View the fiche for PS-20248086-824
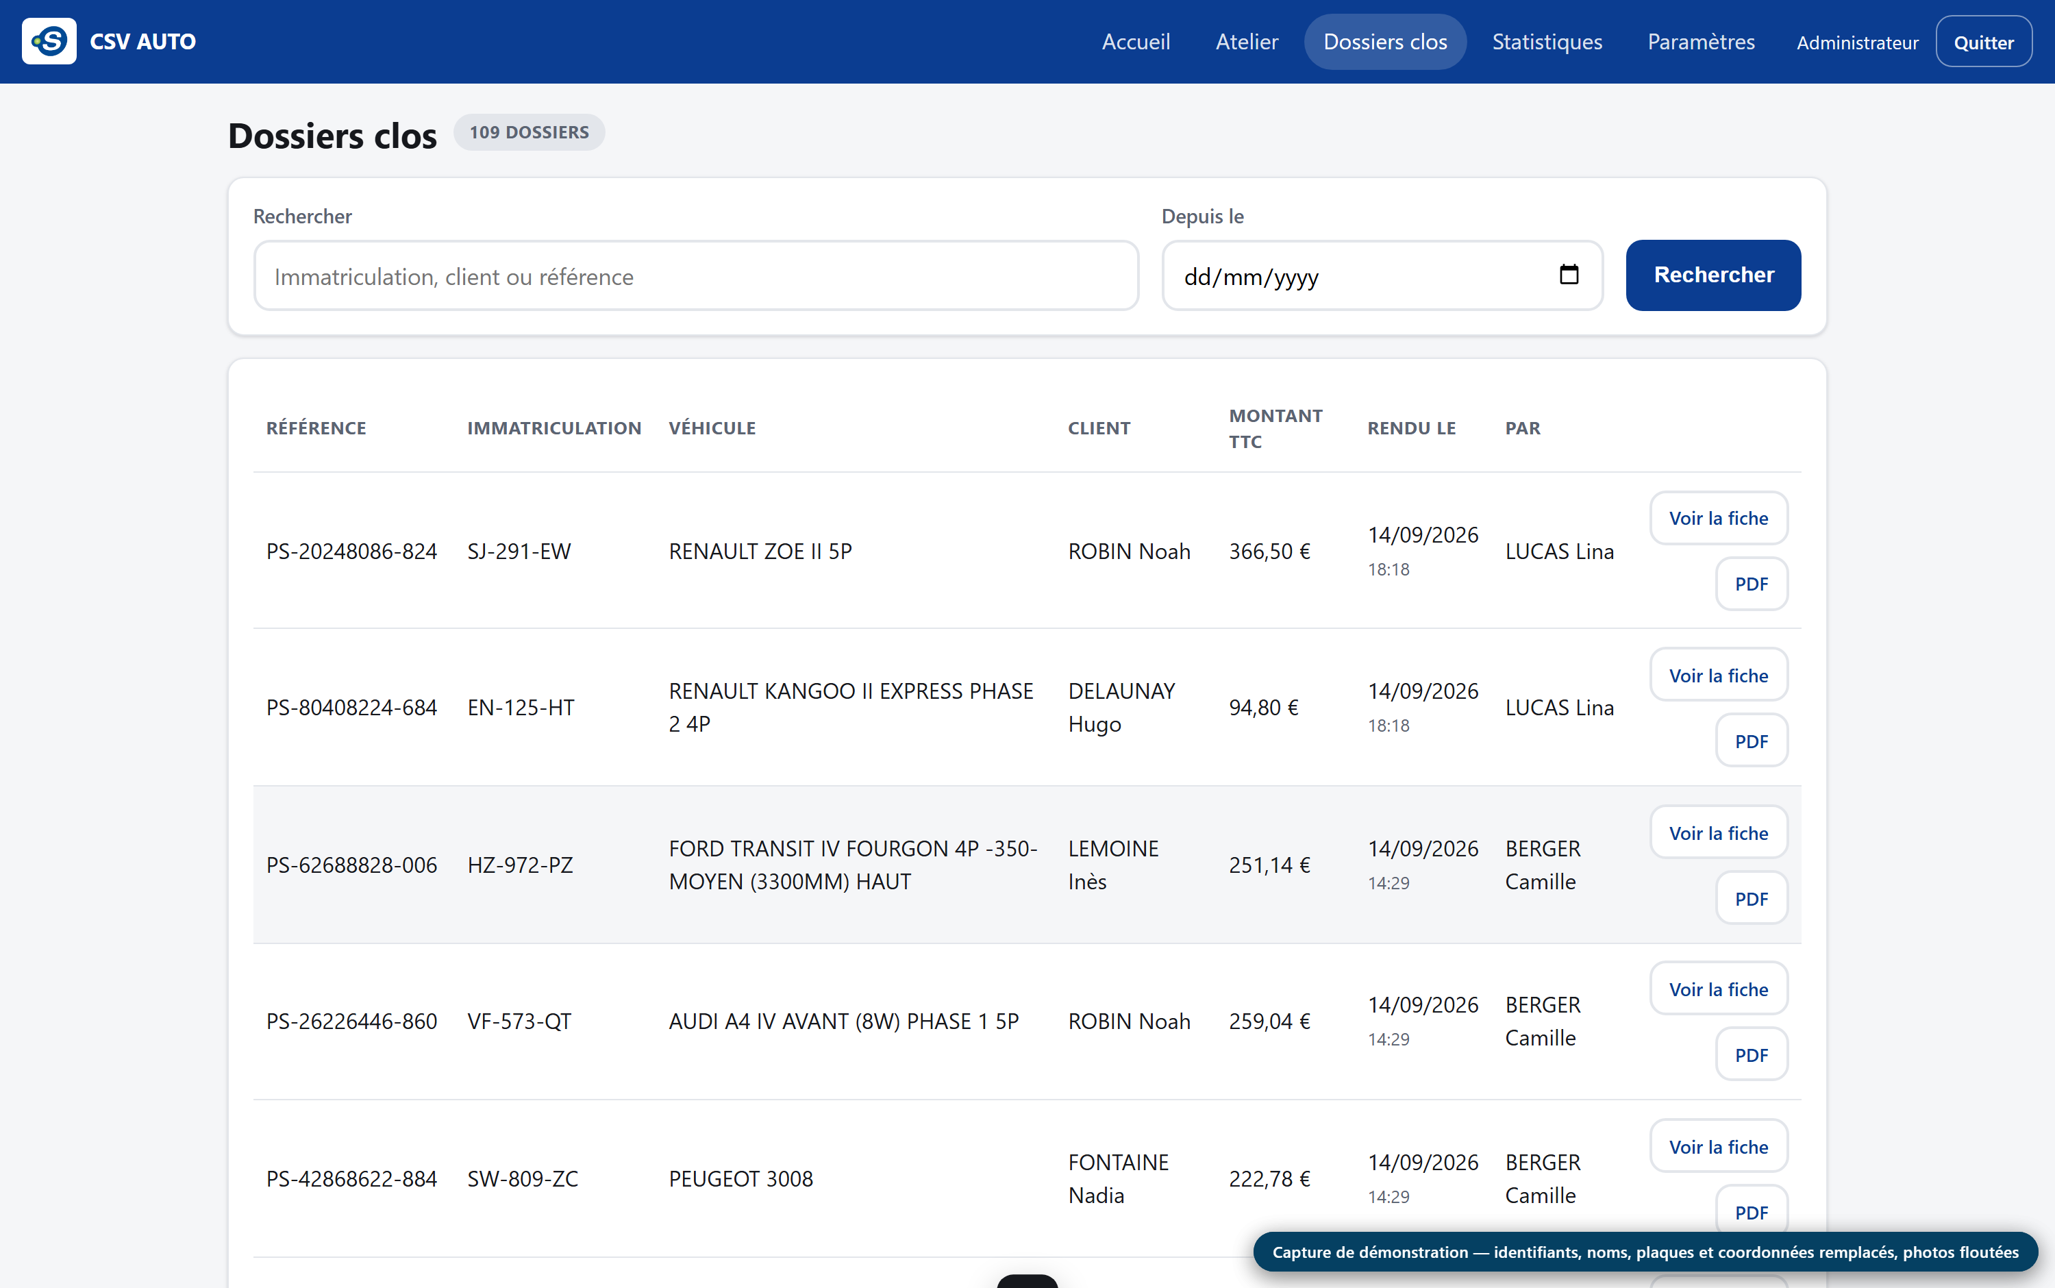 click(x=1718, y=518)
